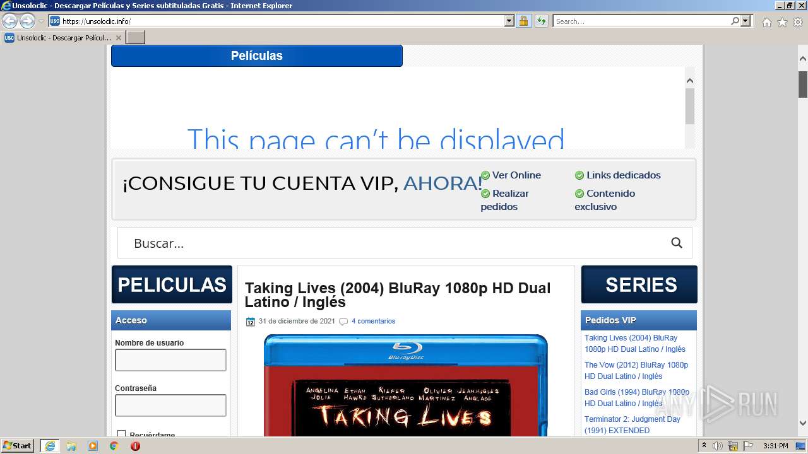This screenshot has width=808, height=454.
Task: Open the Películas blue menu button
Action: click(x=256, y=55)
